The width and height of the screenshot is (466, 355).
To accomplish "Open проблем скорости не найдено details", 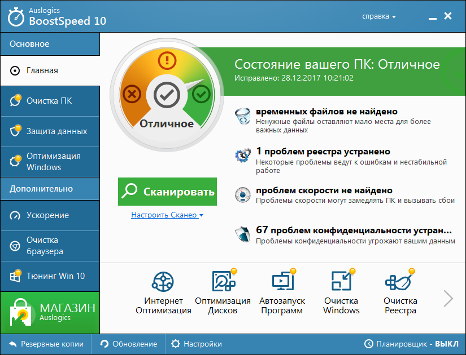I will pos(324,190).
